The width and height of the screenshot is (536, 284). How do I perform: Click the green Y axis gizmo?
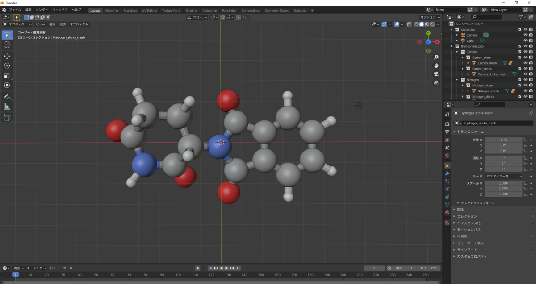click(x=428, y=33)
